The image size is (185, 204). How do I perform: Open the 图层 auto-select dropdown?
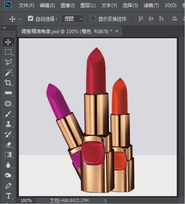(x=73, y=19)
